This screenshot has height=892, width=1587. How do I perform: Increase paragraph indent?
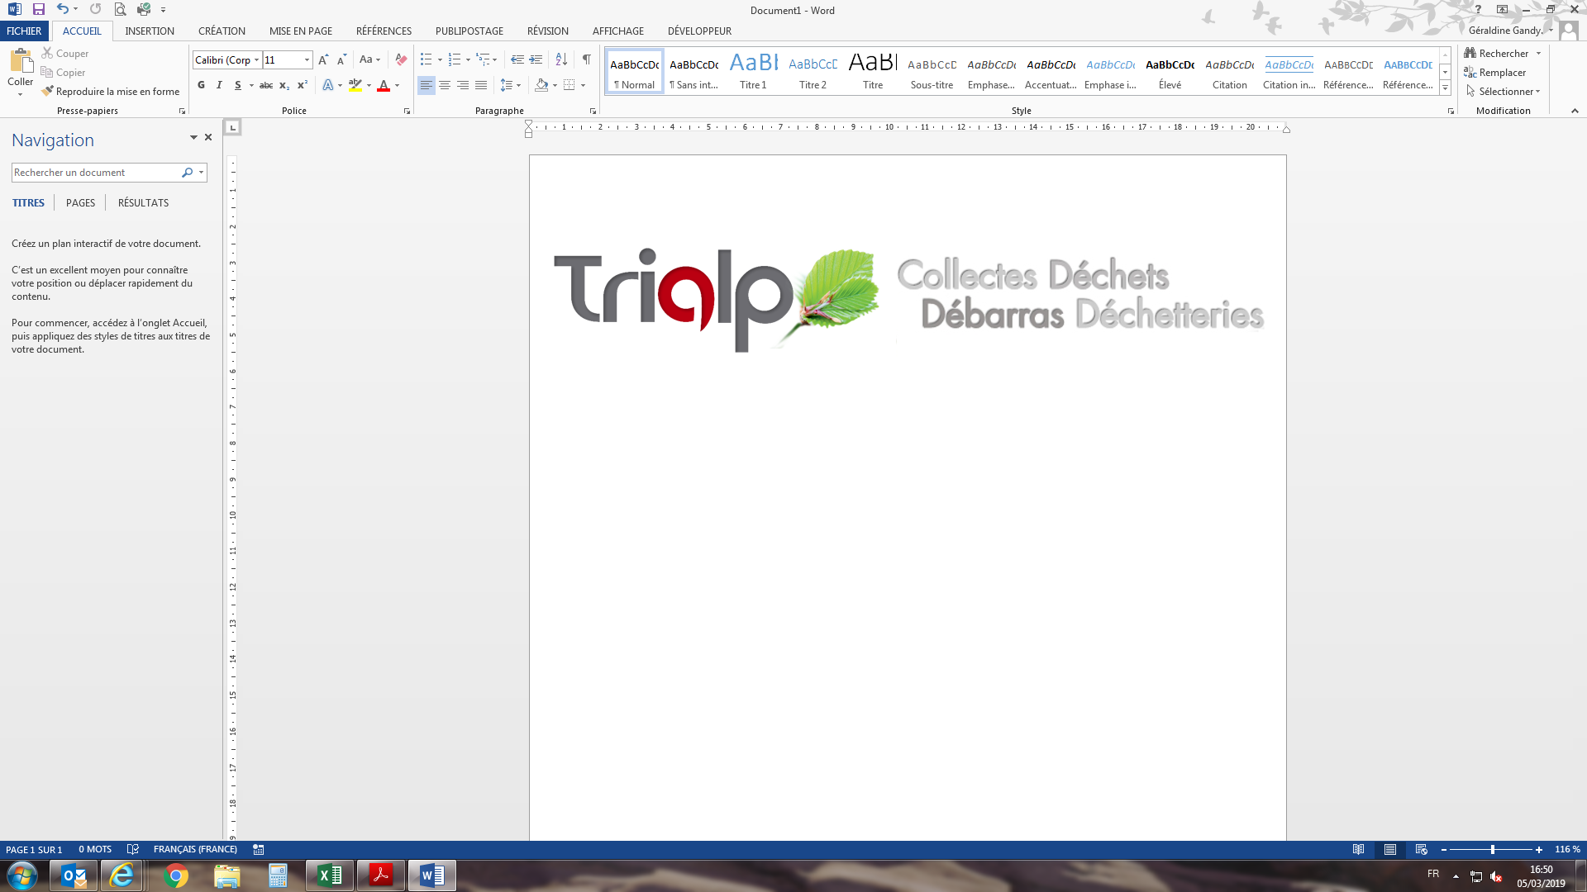tap(536, 60)
